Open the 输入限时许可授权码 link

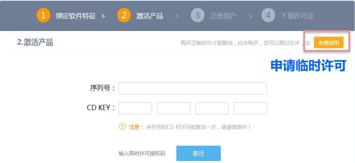click(142, 154)
